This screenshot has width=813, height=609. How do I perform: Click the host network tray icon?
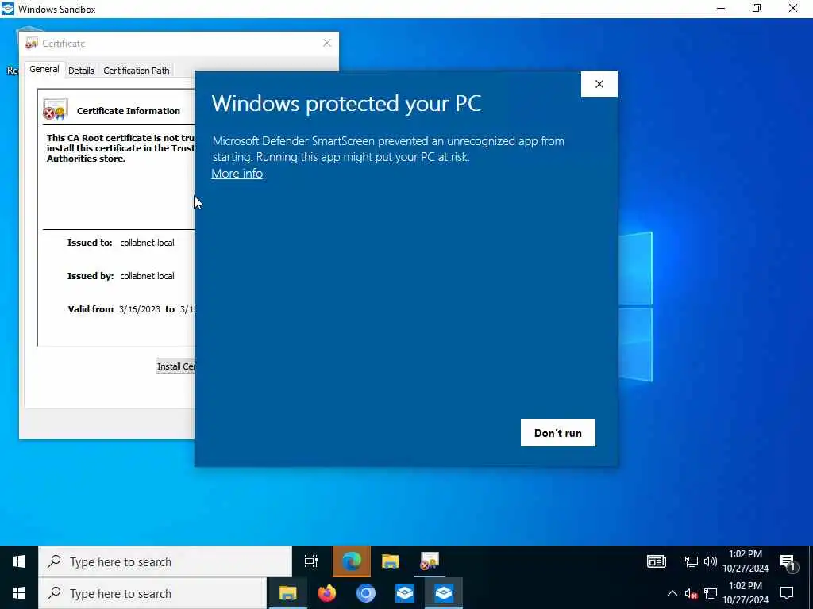coord(711,593)
